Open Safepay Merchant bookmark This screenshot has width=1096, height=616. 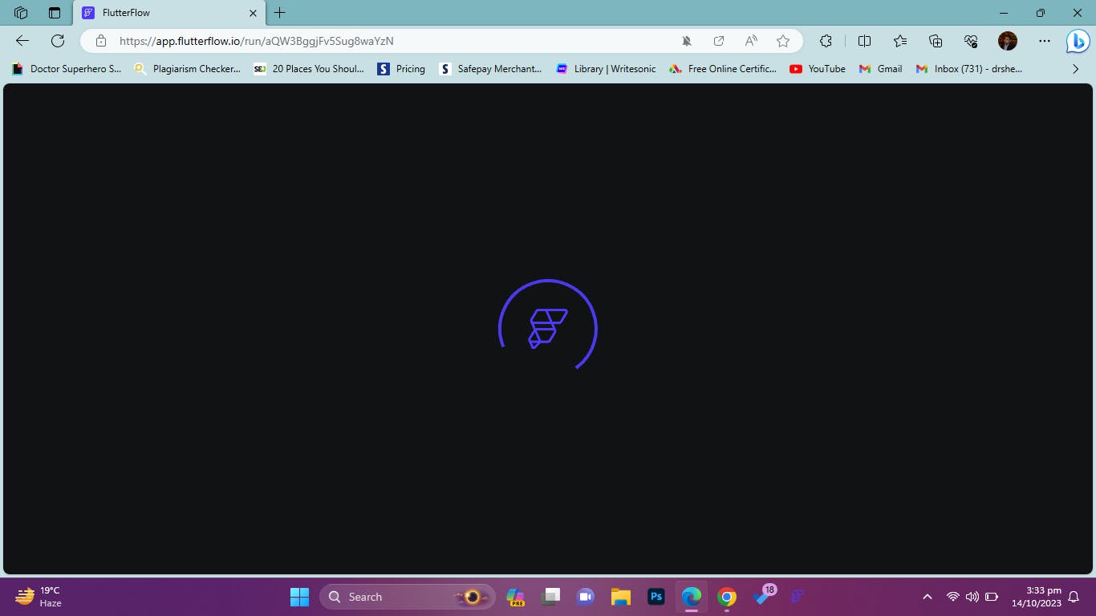click(491, 69)
